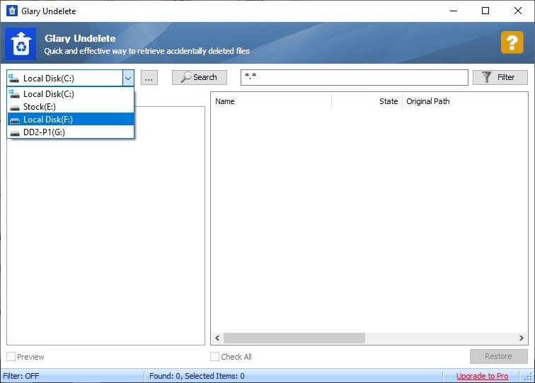Click the drive icon beside Stock(E:)

15,107
